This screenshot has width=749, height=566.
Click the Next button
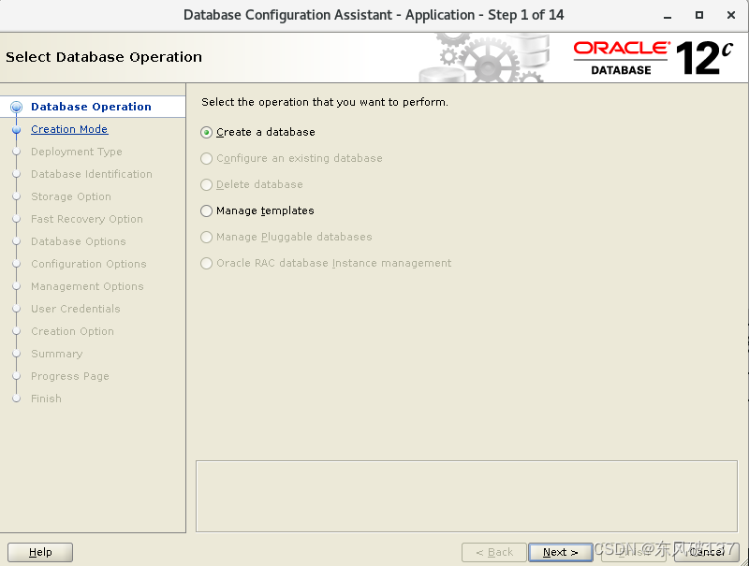560,552
